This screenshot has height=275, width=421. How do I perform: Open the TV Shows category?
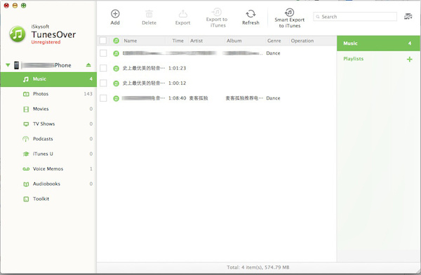[x=48, y=123]
